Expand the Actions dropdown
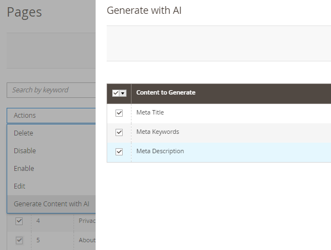Screen dimensions: 331x250 pos(51,116)
